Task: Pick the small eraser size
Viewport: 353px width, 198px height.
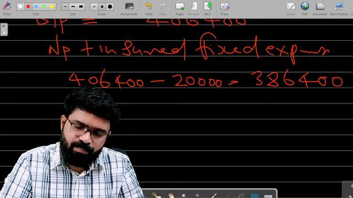Action: (94, 7)
